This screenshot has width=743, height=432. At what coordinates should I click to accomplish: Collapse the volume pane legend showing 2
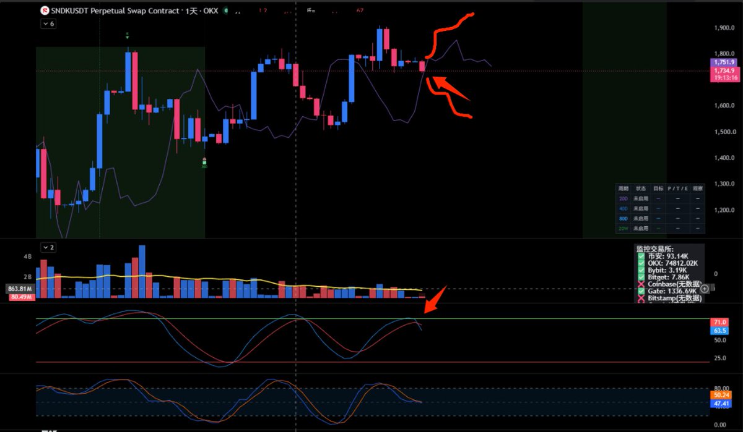(48, 247)
